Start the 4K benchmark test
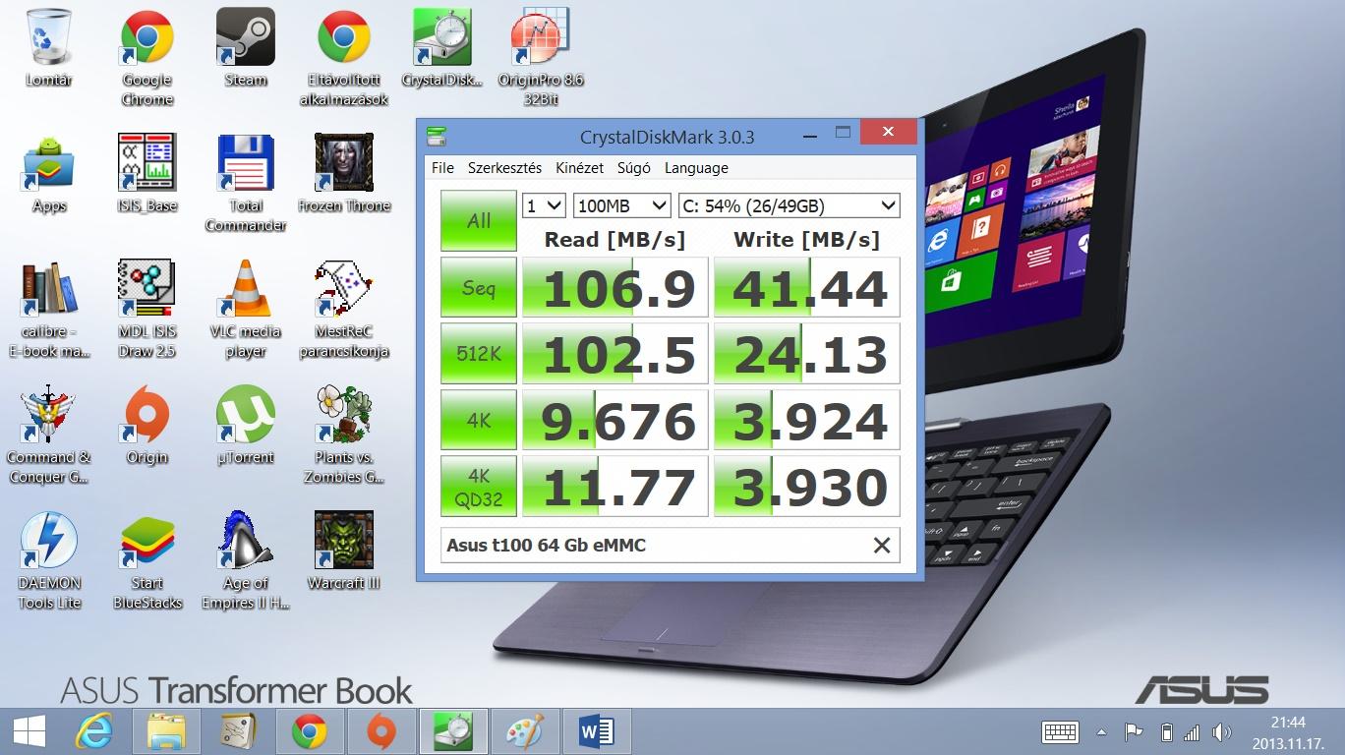1345x755 pixels. pos(479,420)
